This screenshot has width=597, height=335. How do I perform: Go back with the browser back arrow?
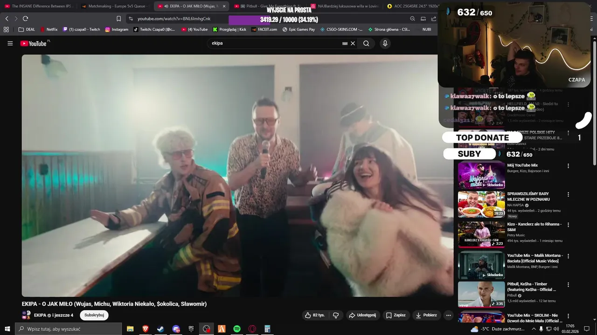tap(7, 19)
